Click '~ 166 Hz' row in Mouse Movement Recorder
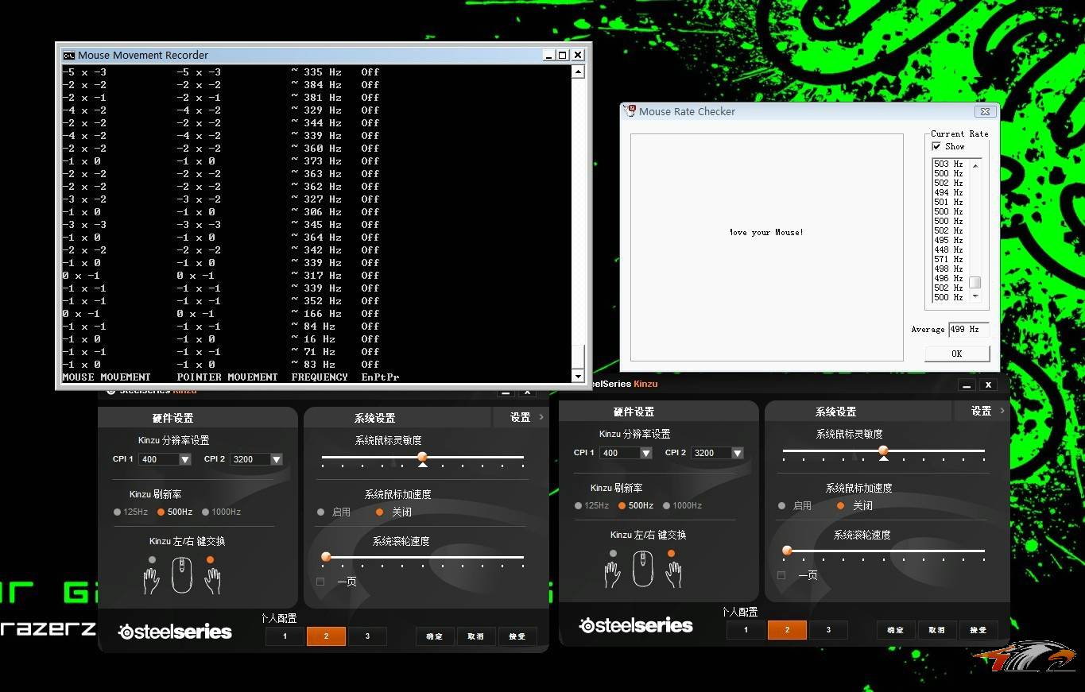1085x692 pixels. [316, 314]
